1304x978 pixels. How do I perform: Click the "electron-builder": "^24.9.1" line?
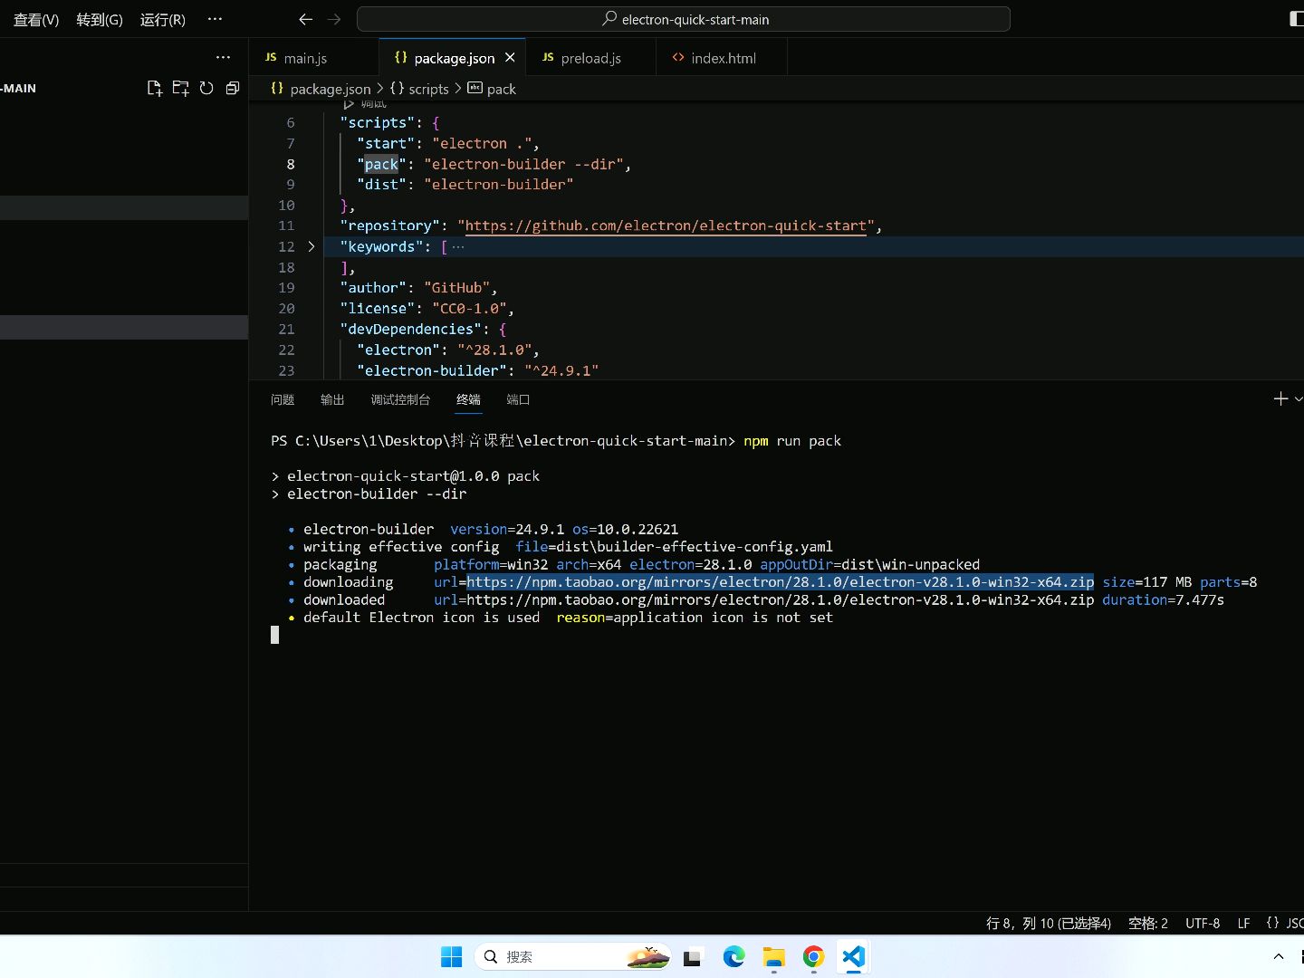point(478,370)
